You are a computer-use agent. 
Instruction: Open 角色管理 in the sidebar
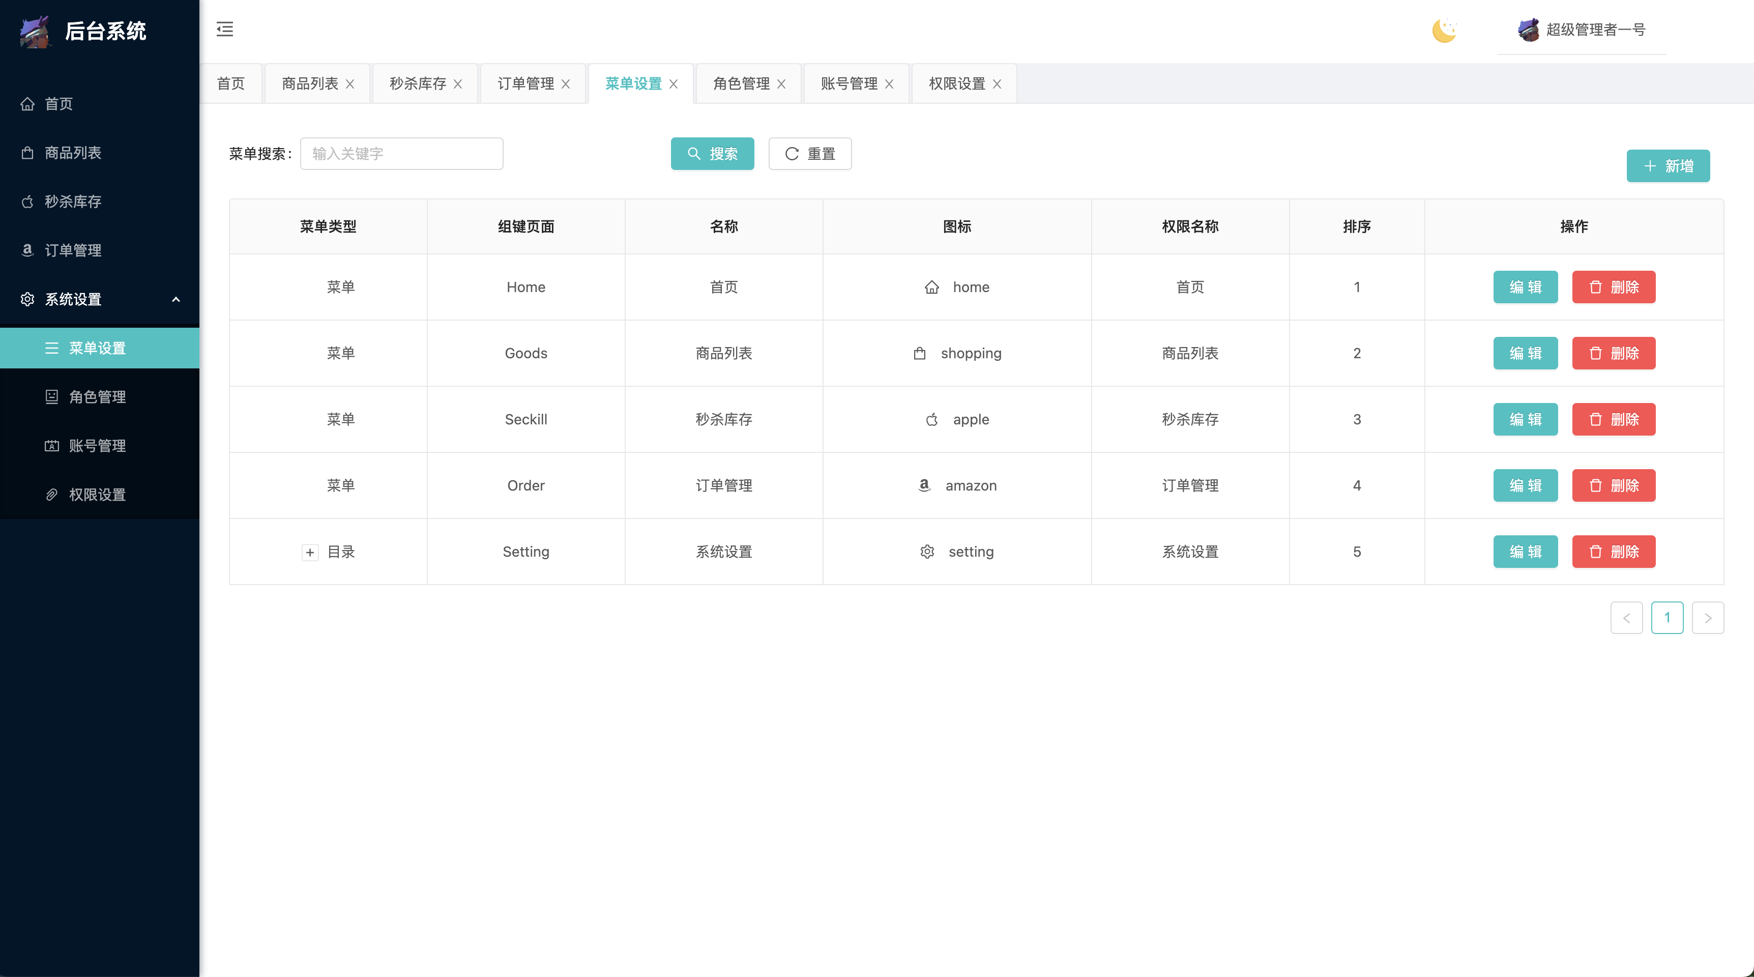(x=97, y=396)
